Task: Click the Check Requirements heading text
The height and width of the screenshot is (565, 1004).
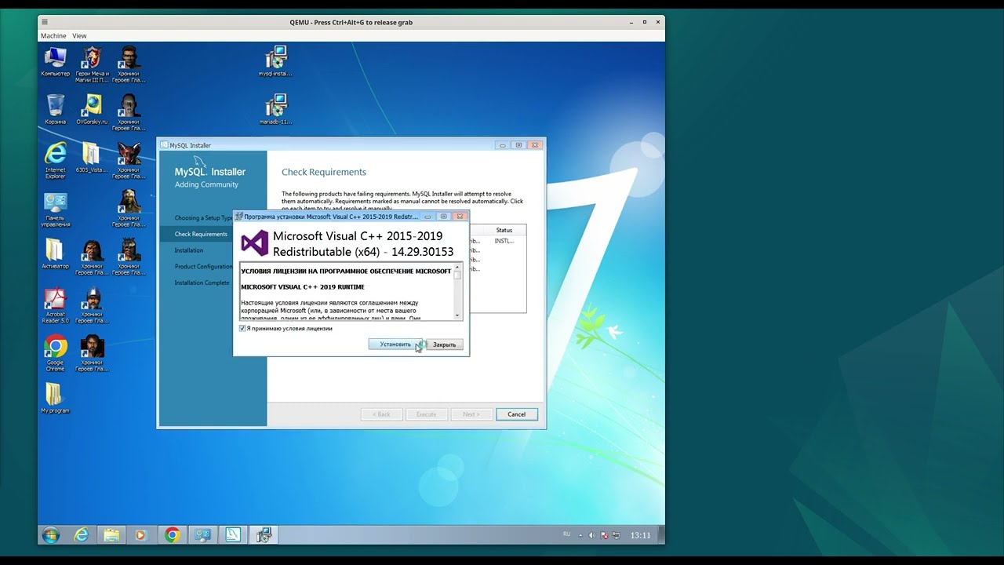Action: tap(324, 172)
